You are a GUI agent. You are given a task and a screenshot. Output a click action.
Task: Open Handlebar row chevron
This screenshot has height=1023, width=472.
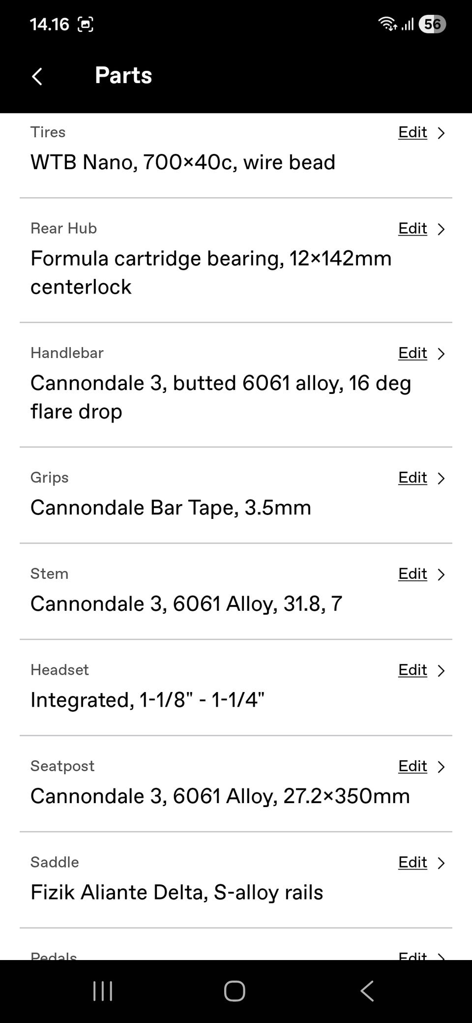click(441, 354)
